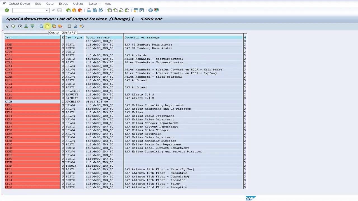This screenshot has height=201, width=358.
Task: Cancel using the red Cancel icon
Action: (80, 10)
